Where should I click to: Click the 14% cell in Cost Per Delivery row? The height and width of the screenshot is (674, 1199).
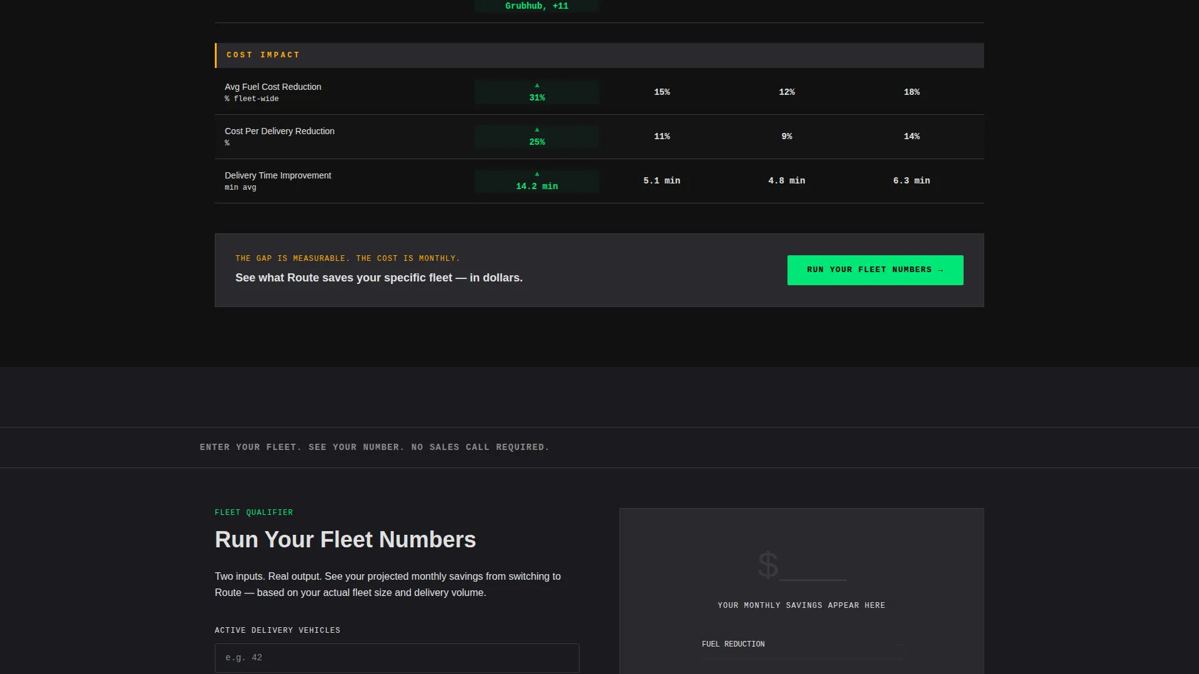point(912,137)
